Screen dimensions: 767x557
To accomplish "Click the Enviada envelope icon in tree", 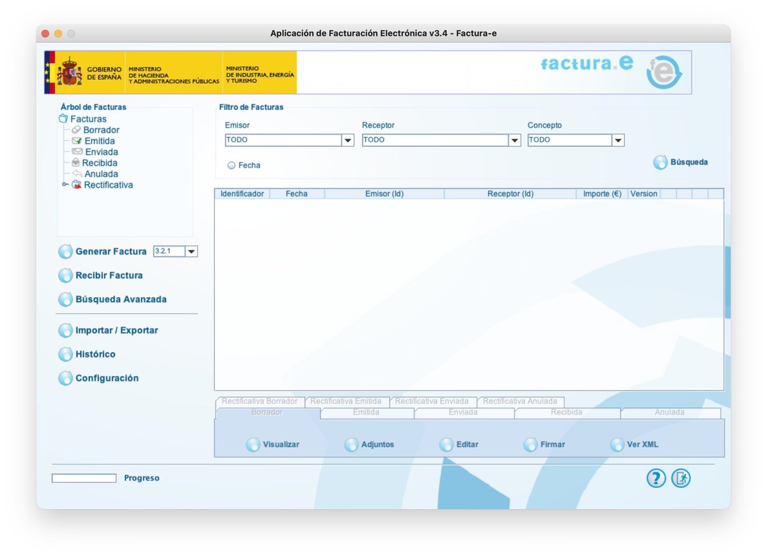I will (77, 152).
